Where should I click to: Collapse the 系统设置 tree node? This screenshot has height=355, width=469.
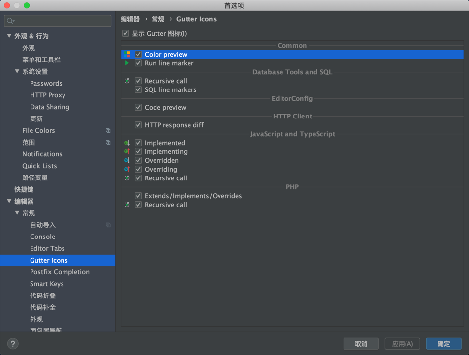click(x=17, y=71)
